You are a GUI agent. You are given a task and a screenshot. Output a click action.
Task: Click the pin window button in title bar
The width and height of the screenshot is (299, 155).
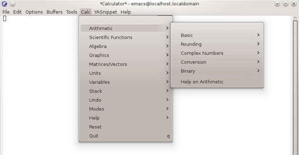pyautogui.click(x=12, y=4)
